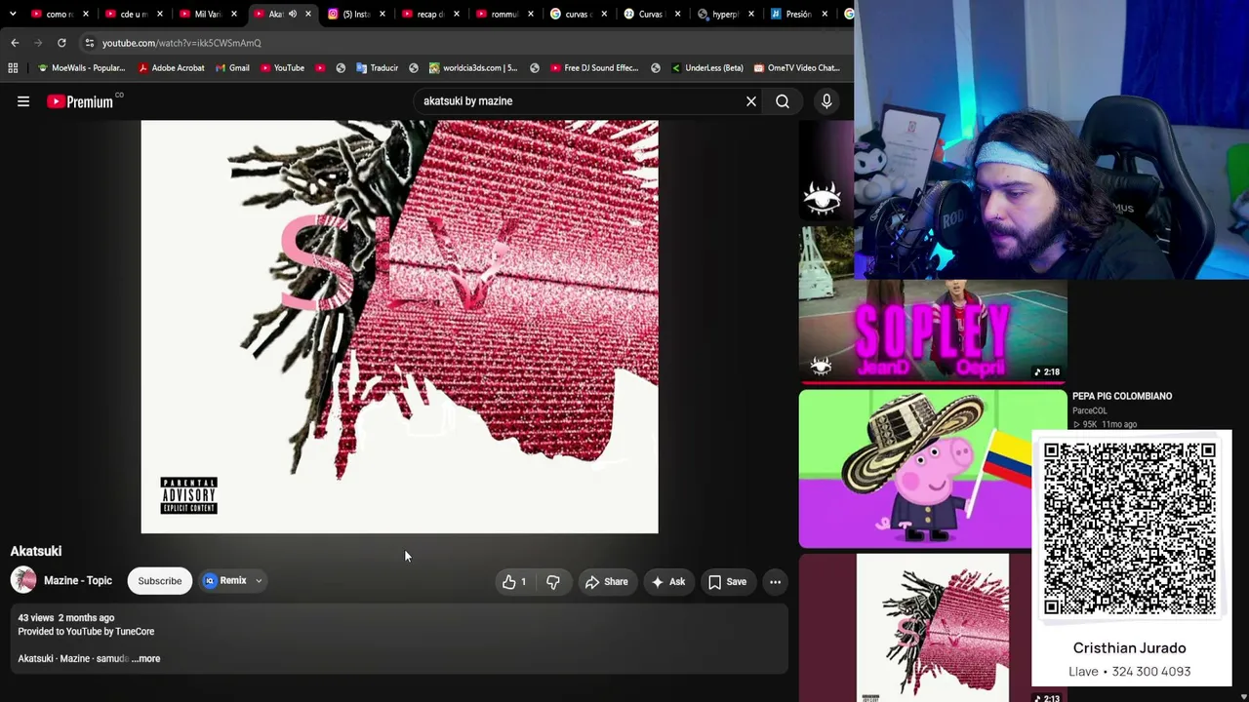
Task: Go back with the browser back arrow
Action: [x=15, y=43]
